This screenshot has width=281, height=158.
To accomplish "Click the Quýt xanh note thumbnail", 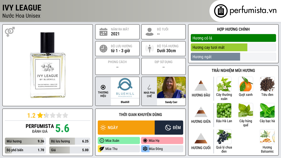I will [x=246, y=84].
